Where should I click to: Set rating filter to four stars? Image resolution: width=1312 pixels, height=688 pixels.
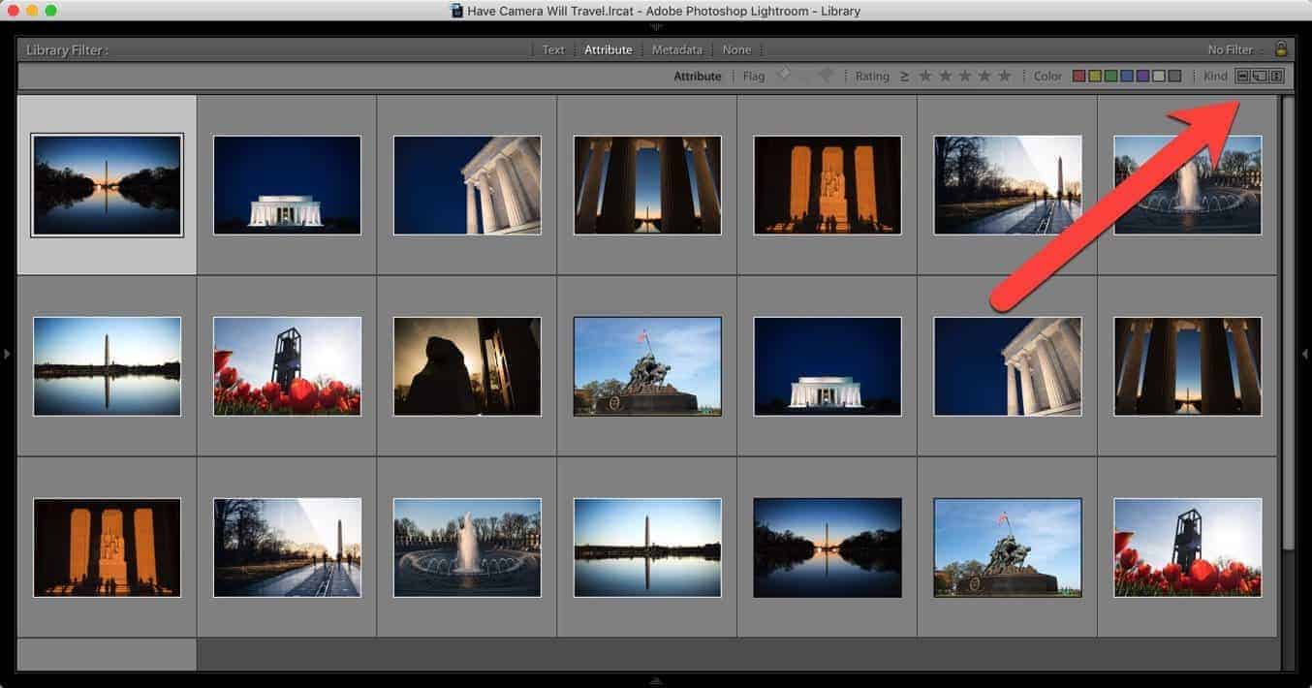[x=984, y=76]
